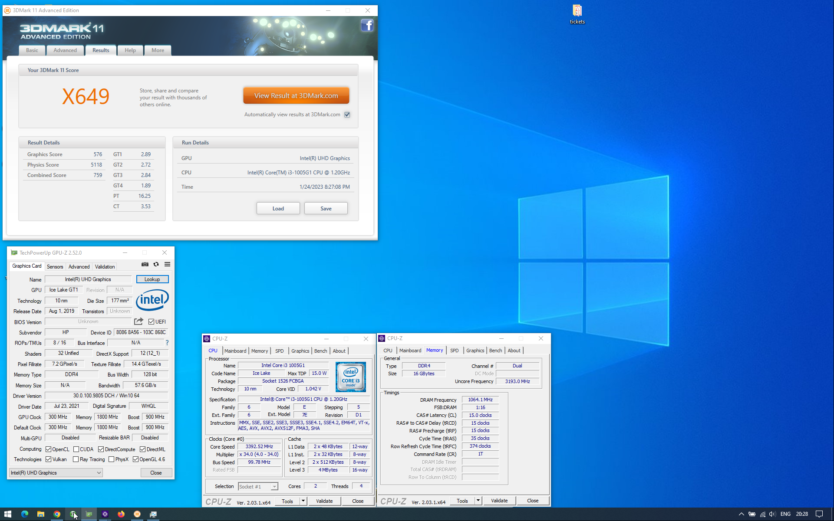Click the Tools button in left CPU-Z window

pos(287,501)
